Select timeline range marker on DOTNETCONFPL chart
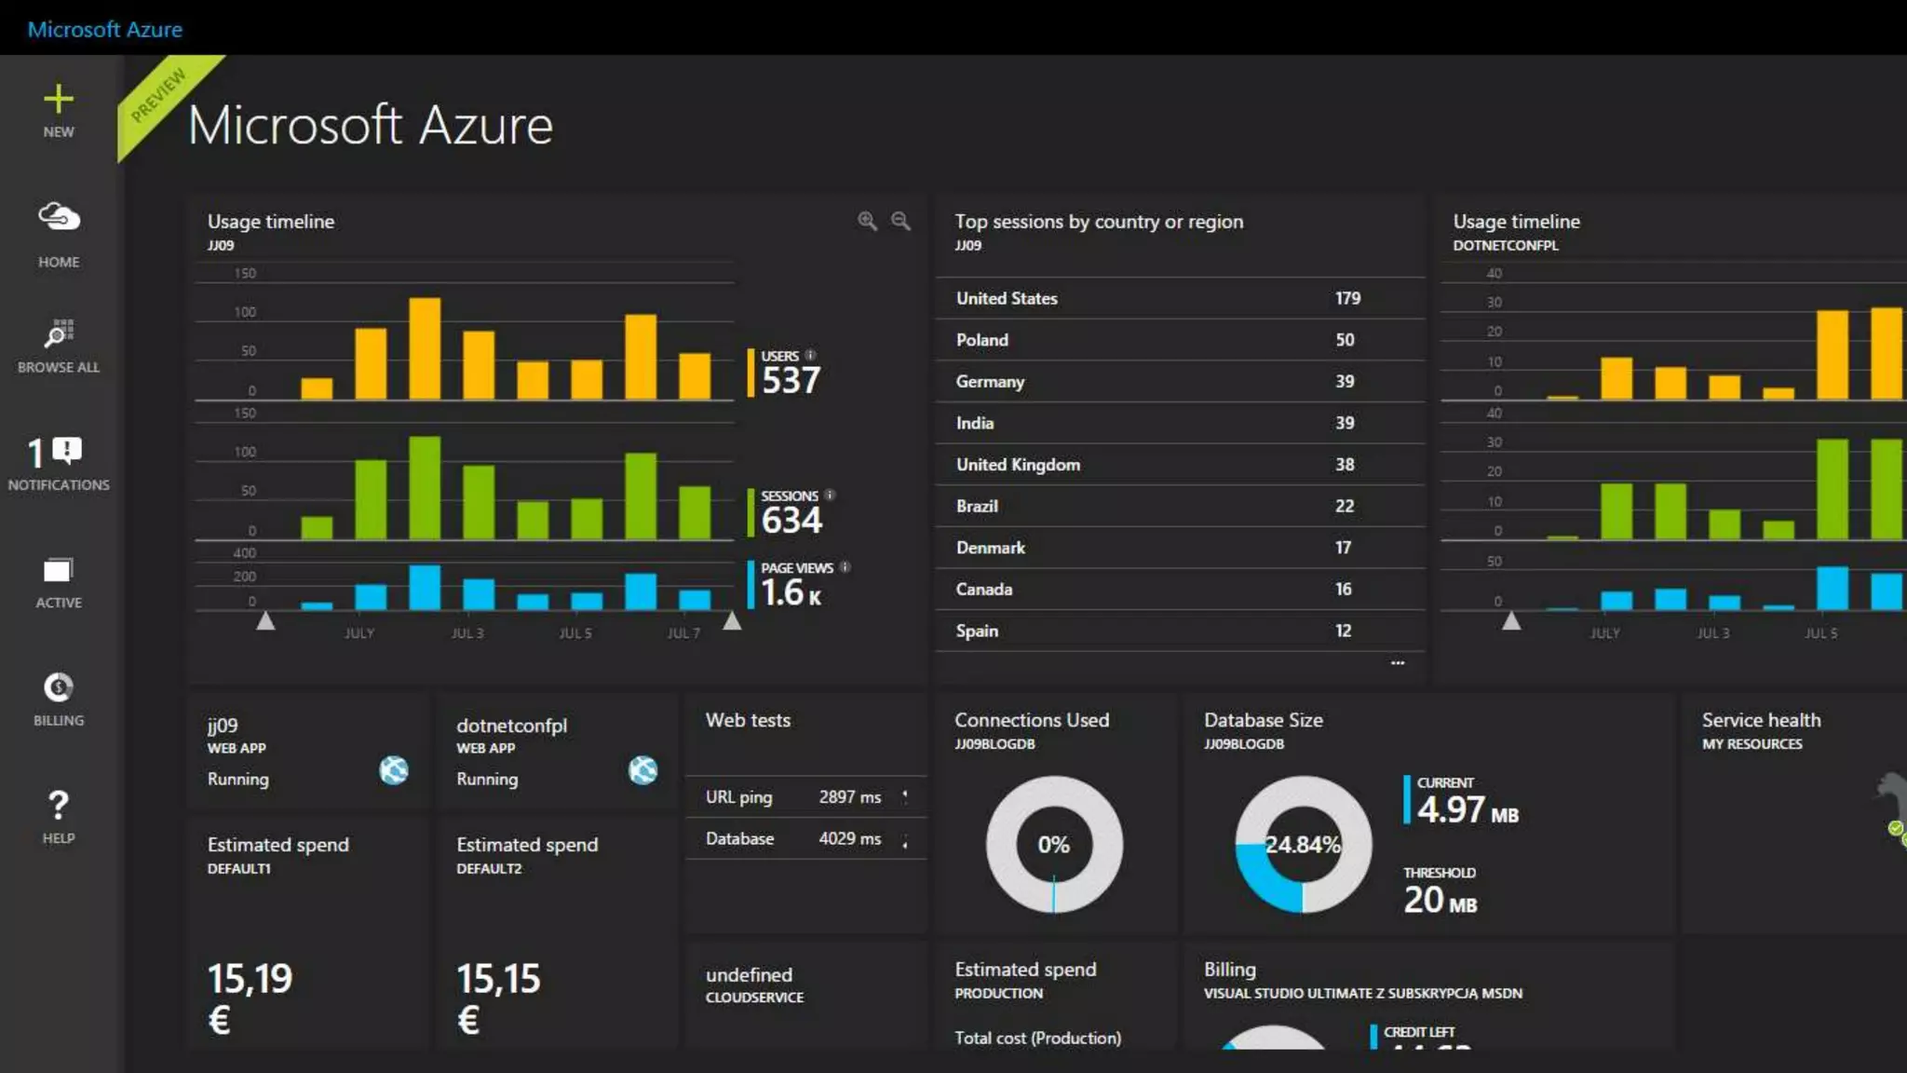This screenshot has height=1073, width=1907. [x=1511, y=620]
